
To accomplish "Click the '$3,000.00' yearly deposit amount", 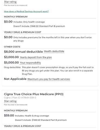I will tap(11, 57).
